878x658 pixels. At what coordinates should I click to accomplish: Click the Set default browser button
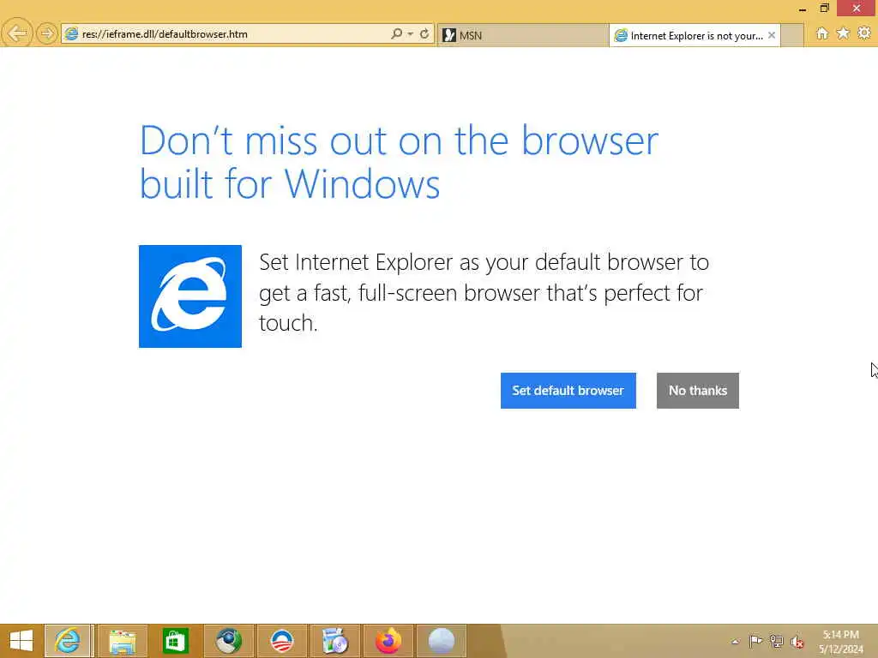pyautogui.click(x=568, y=391)
